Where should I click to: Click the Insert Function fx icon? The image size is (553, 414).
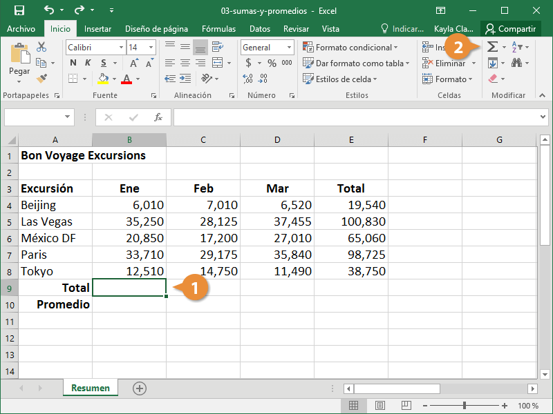coord(158,117)
